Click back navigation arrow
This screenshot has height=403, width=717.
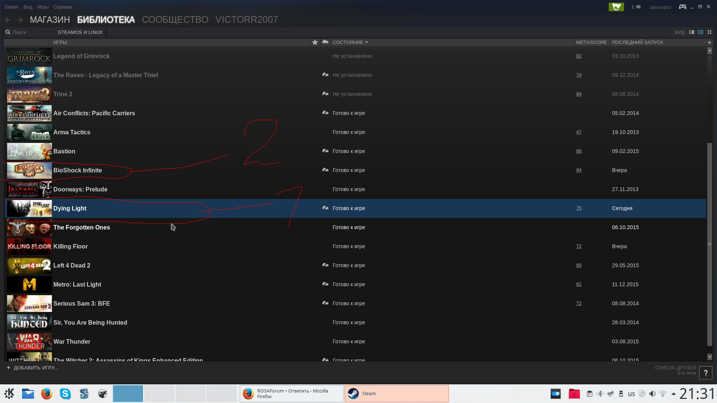point(8,20)
